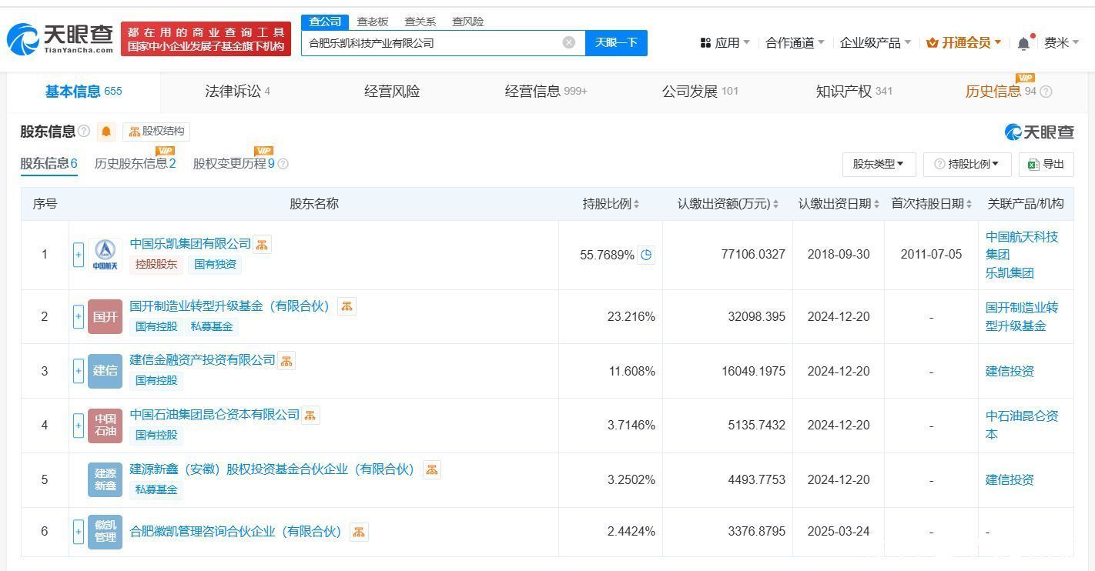This screenshot has height=571, width=1095.
Task: Expand row 2 国开制造业转型升级基金 plus button
Action: click(x=79, y=316)
